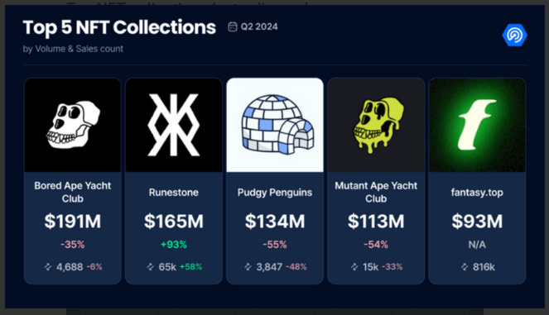Click the calendar icon beside Q2 2024
Image resolution: width=549 pixels, height=315 pixels.
[233, 27]
